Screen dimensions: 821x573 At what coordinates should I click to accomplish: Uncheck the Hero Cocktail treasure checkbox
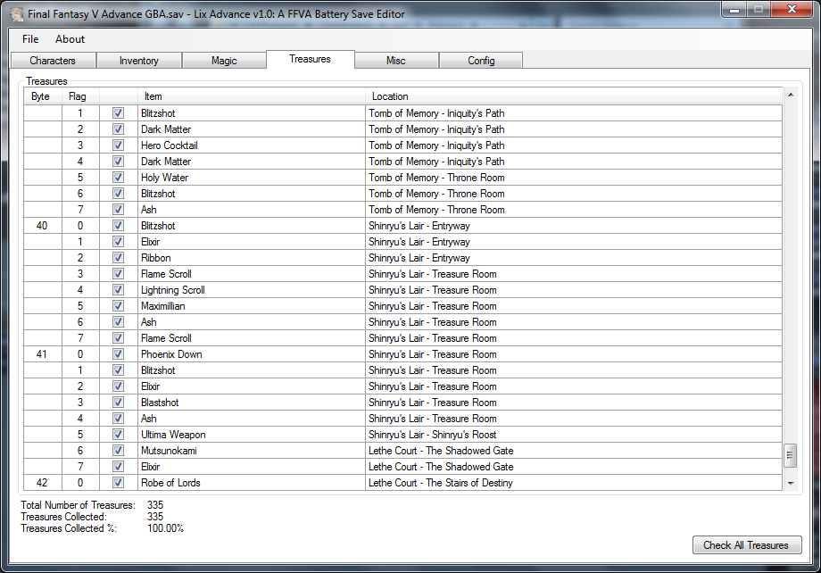[119, 145]
